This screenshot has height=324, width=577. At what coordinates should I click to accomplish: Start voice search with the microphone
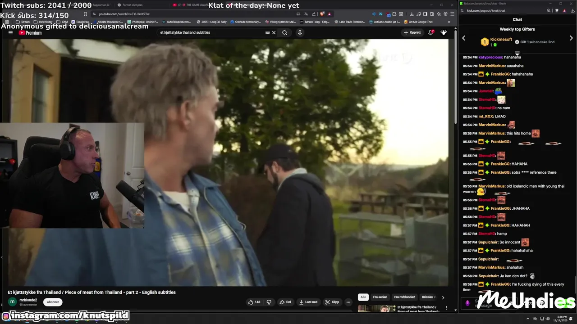[300, 32]
